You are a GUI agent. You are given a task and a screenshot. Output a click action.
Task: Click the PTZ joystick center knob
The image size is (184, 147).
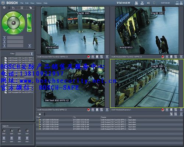point(14,23)
